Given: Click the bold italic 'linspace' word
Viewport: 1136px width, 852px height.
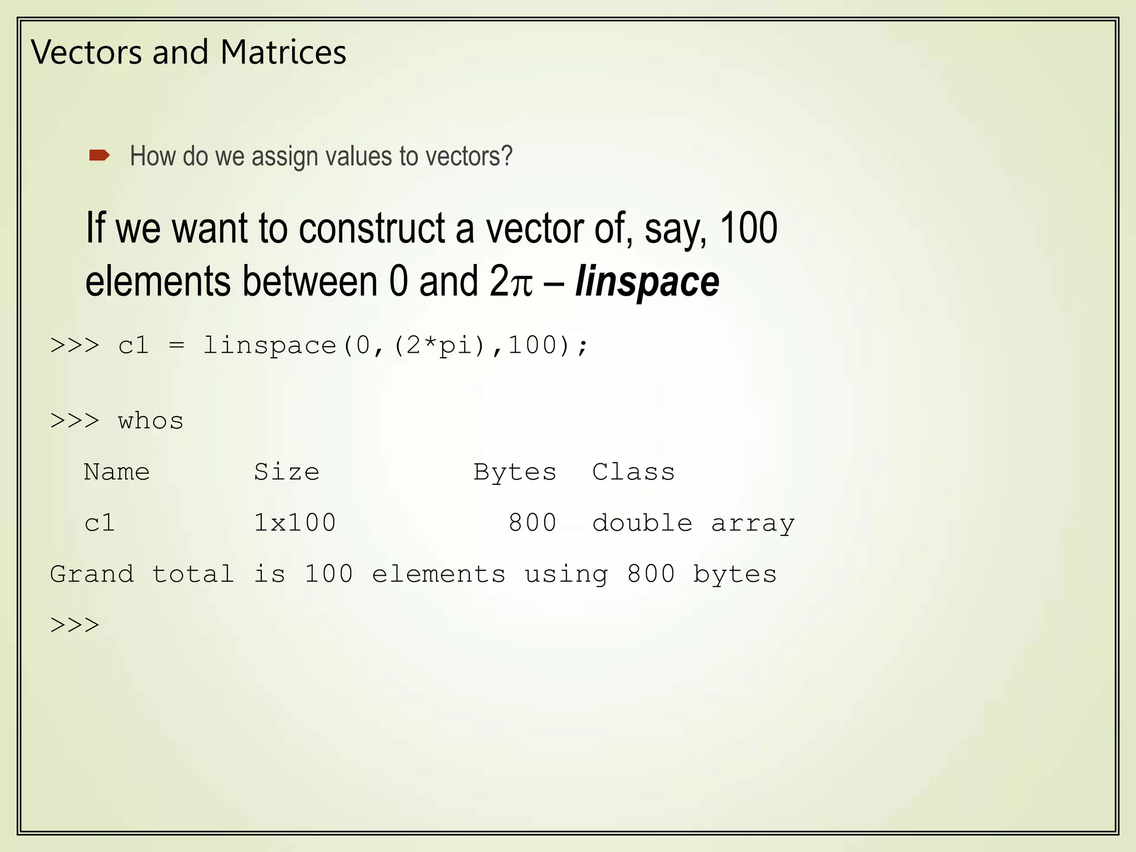Looking at the screenshot, I should pyautogui.click(x=647, y=281).
